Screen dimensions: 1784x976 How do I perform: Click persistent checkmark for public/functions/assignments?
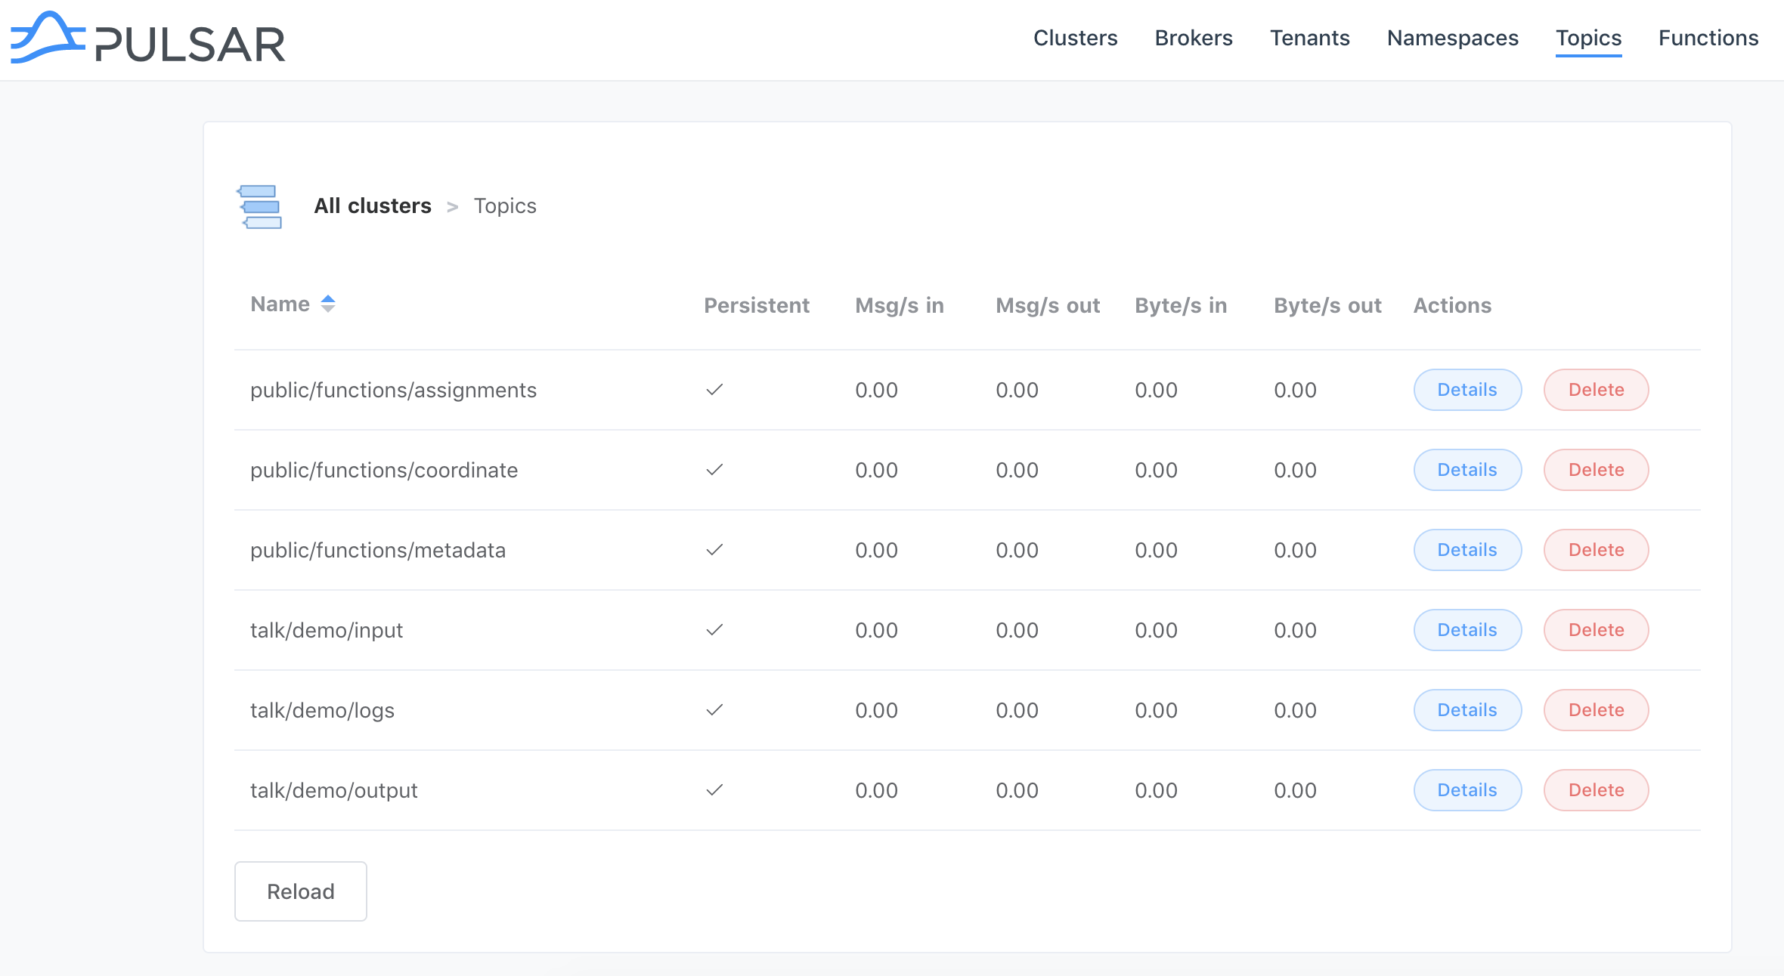click(x=714, y=390)
